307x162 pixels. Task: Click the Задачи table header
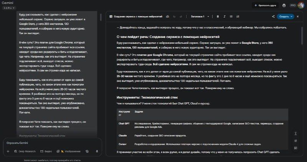tap(139, 112)
